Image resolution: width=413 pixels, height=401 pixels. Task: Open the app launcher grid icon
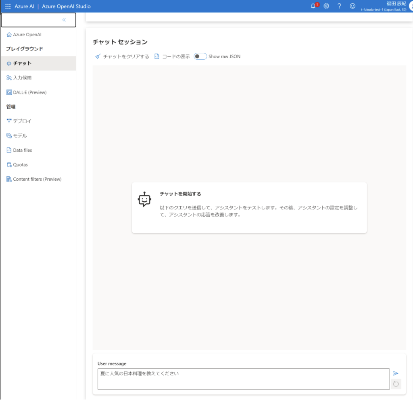(8, 6)
